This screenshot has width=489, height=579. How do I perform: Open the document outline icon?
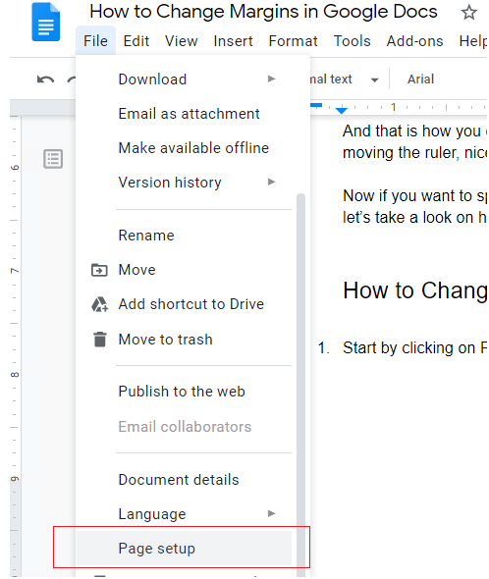pos(53,159)
